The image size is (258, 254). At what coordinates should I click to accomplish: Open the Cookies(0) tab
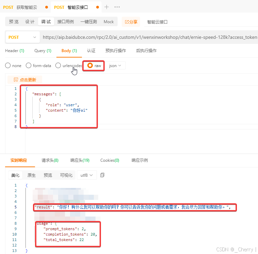click(x=109, y=160)
